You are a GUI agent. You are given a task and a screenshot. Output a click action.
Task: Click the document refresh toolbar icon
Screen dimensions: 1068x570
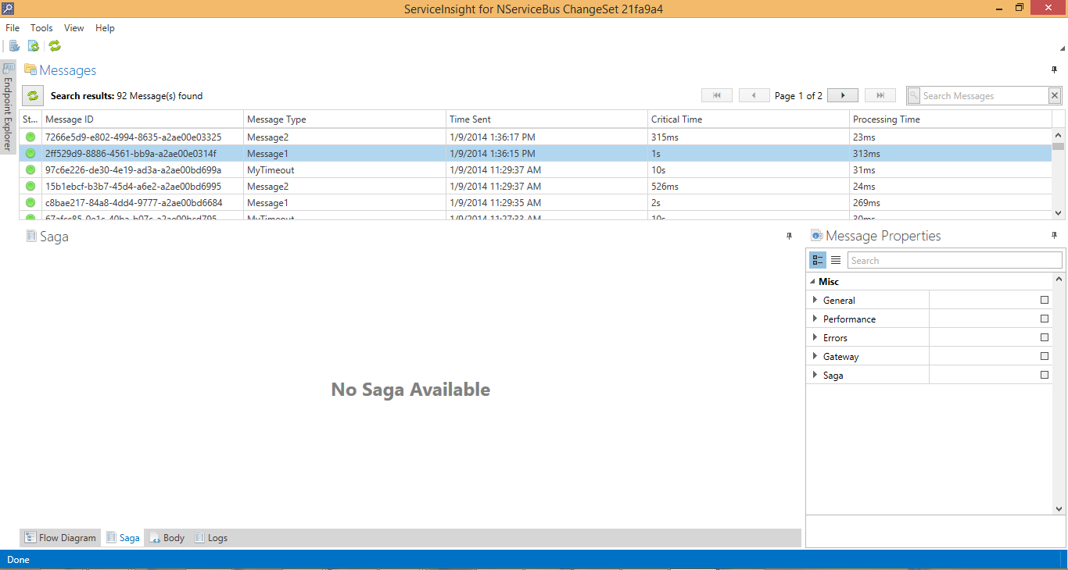(34, 46)
